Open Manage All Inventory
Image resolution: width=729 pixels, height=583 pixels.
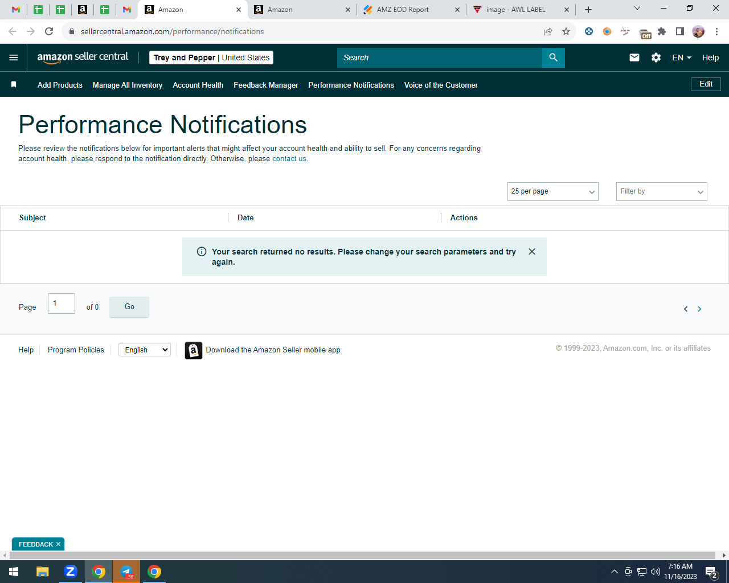click(128, 85)
